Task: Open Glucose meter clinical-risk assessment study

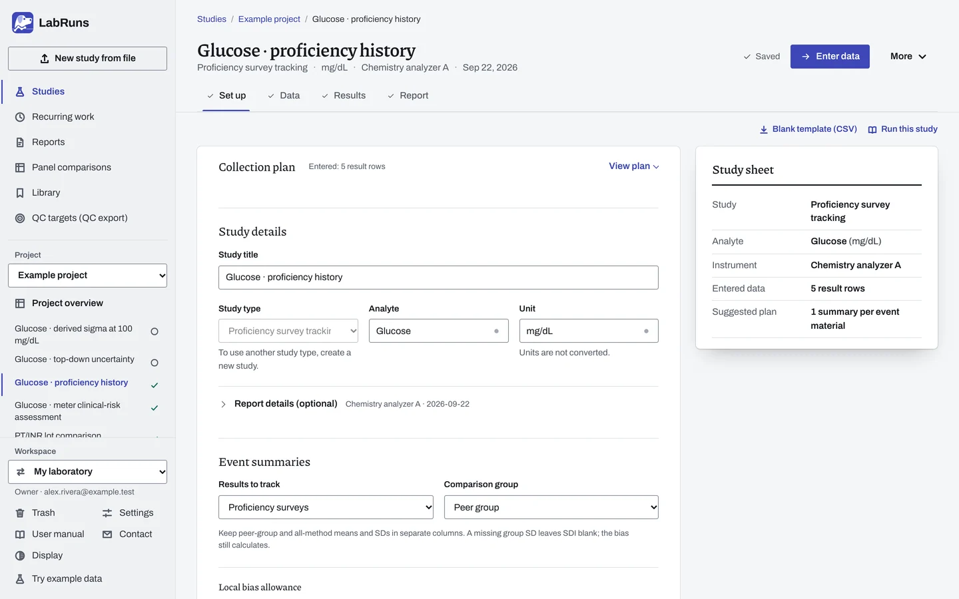Action: coord(87,411)
